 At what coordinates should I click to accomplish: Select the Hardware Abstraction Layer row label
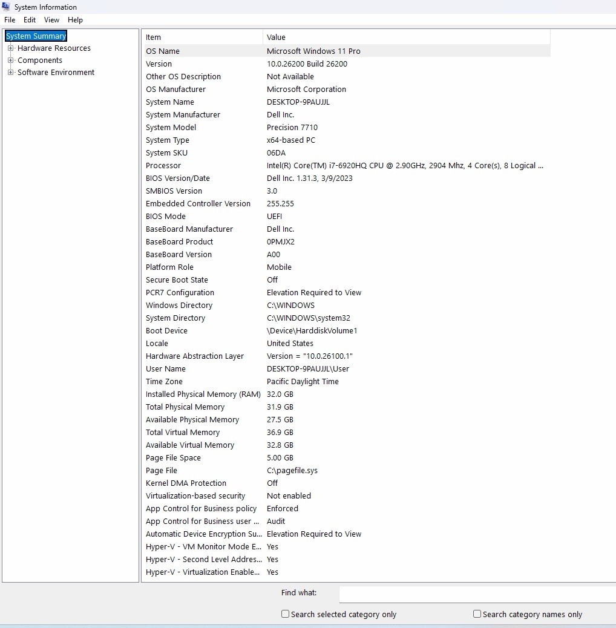click(195, 356)
